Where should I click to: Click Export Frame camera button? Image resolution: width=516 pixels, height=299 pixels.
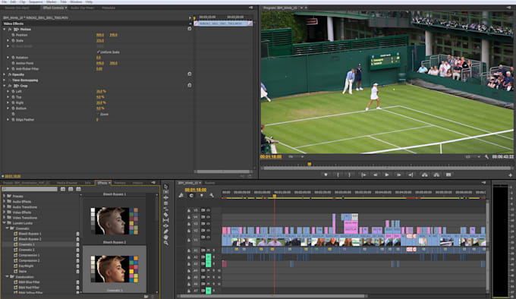click(448, 175)
